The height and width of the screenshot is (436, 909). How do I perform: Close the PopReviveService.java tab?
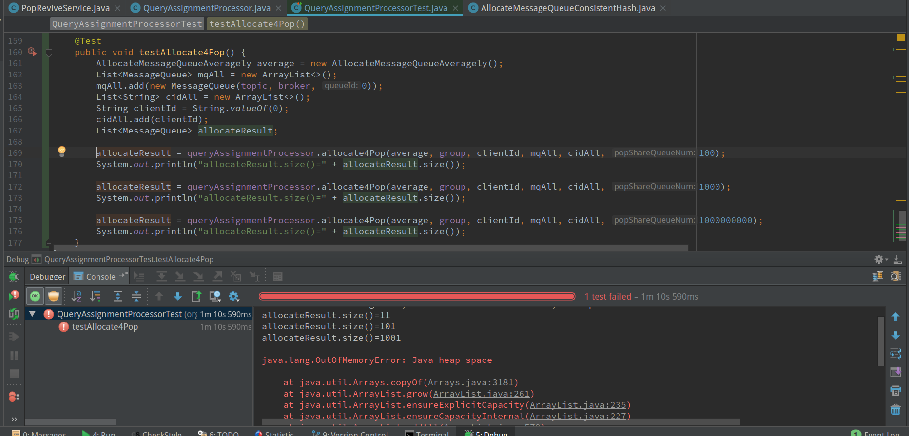coord(117,8)
